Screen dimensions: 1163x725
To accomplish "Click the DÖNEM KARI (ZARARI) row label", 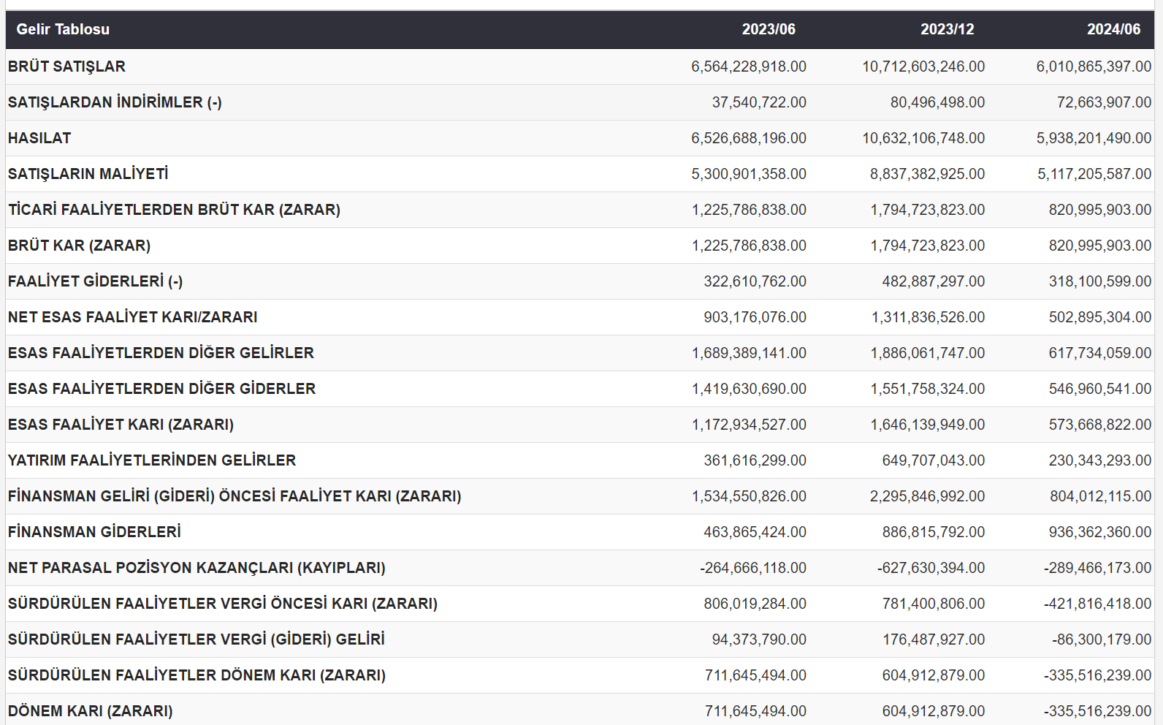I will [90, 711].
